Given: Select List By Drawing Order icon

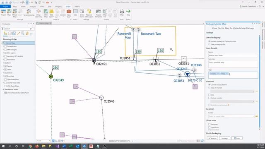Looking at the screenshot, I should (x=5, y=34).
